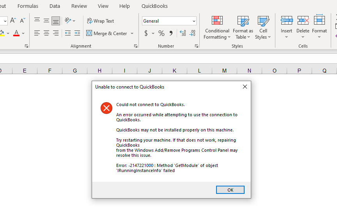Image resolution: width=337 pixels, height=220 pixels.
Task: Open dropdown arrow under Insert
Action: click(x=287, y=37)
